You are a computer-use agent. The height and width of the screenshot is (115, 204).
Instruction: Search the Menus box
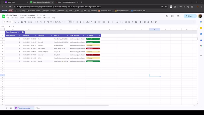8,22
